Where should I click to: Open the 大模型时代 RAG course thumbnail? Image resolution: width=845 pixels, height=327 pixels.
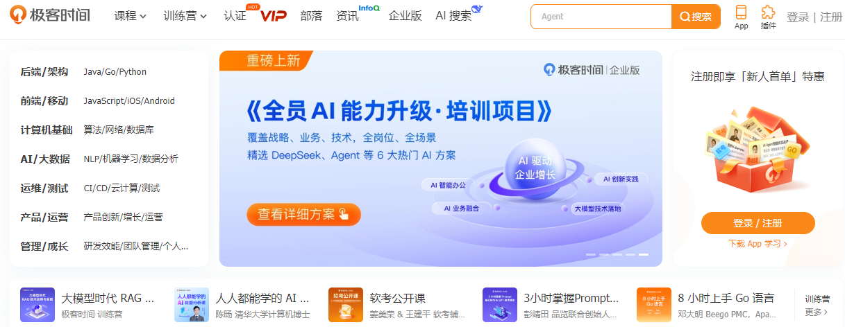pos(37,305)
